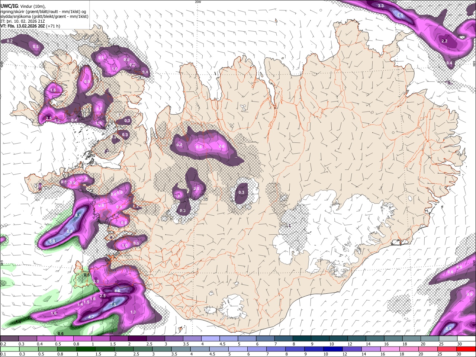Select the '8.1' precipitation value on the map

pos(78,215)
